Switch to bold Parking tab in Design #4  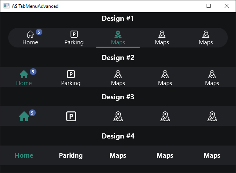pos(71,155)
